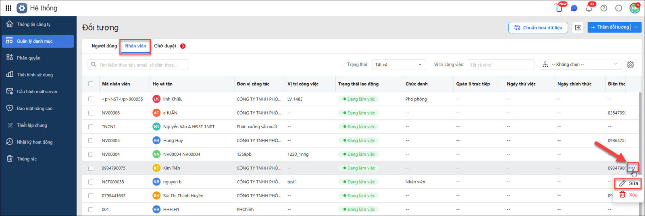Open table column settings gear

tap(630, 64)
